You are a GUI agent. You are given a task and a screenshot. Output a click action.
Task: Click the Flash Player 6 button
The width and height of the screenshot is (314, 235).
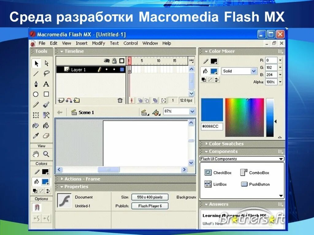click(150, 206)
